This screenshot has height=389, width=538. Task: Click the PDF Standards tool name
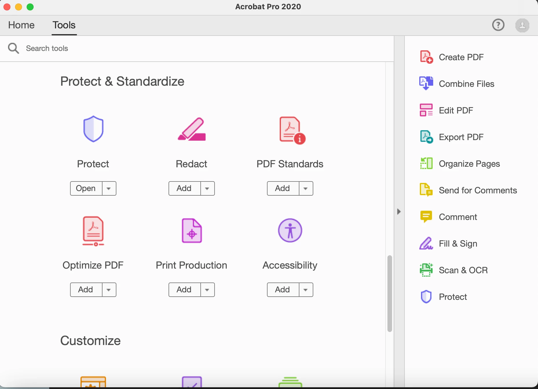[290, 164]
